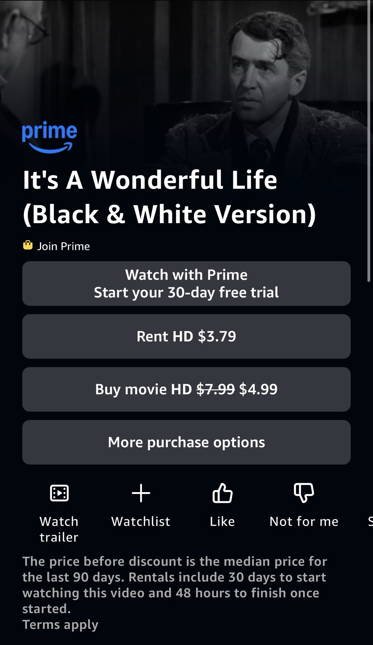Add to Watchlist with plus icon

[141, 493]
